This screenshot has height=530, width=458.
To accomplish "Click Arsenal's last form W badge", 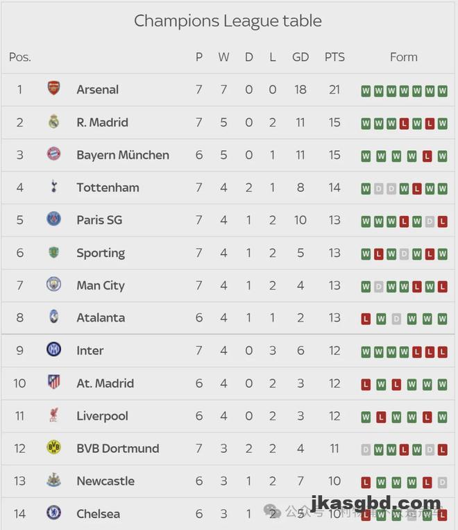I will pyautogui.click(x=442, y=91).
